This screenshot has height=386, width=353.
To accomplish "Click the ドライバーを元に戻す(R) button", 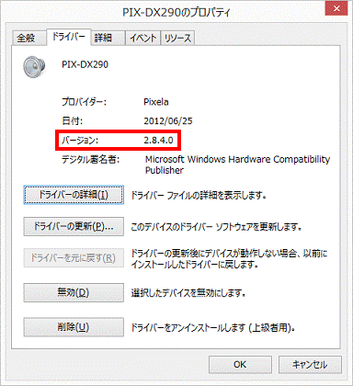I will click(x=74, y=258).
